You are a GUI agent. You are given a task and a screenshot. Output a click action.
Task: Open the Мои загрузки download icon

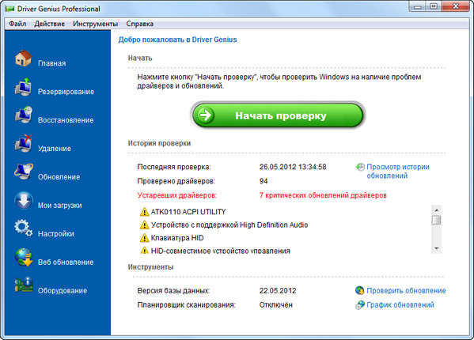point(24,200)
